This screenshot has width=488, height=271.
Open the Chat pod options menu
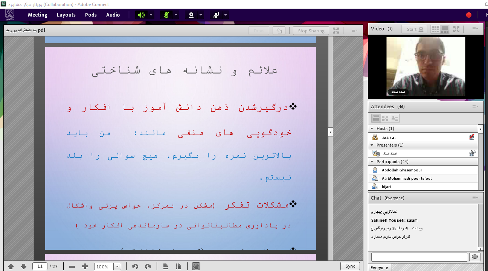tap(475, 198)
